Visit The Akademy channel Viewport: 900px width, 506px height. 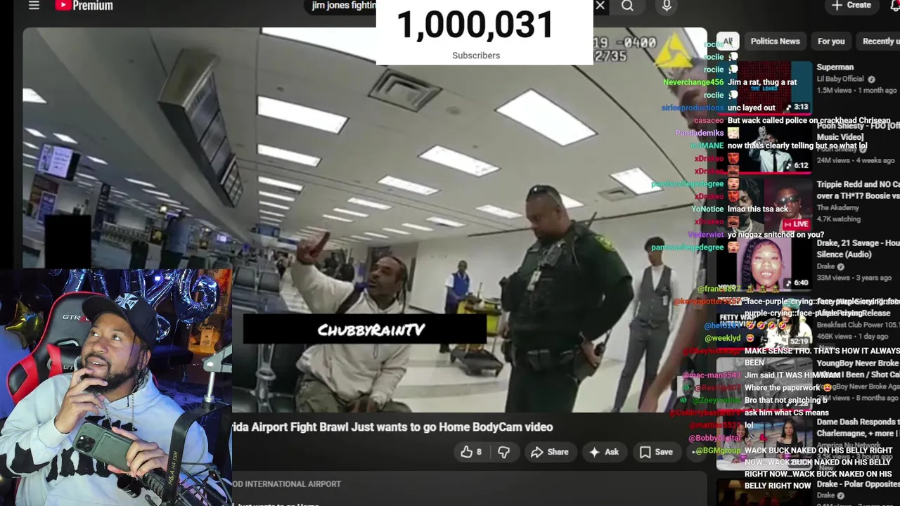tap(838, 208)
